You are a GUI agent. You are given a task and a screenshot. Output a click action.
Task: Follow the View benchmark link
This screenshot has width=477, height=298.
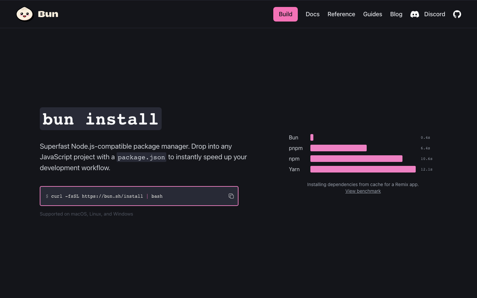(363, 191)
